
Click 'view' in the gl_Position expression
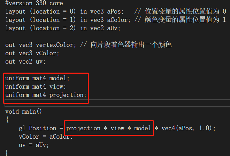pyautogui.click(x=117, y=128)
